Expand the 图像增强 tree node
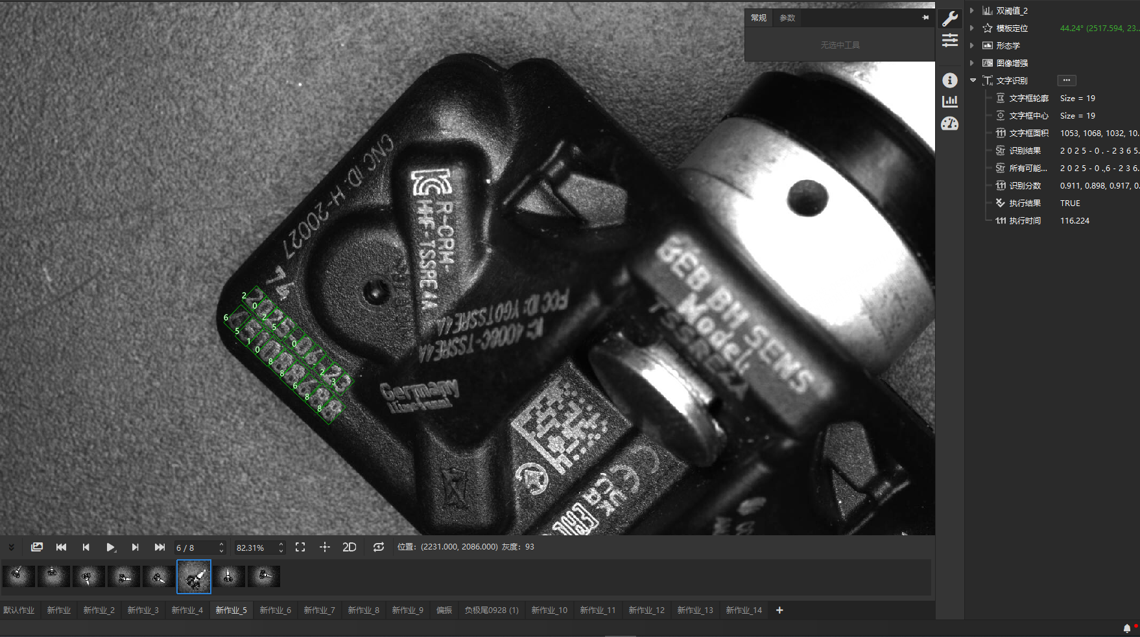The height and width of the screenshot is (637, 1140). pos(971,63)
